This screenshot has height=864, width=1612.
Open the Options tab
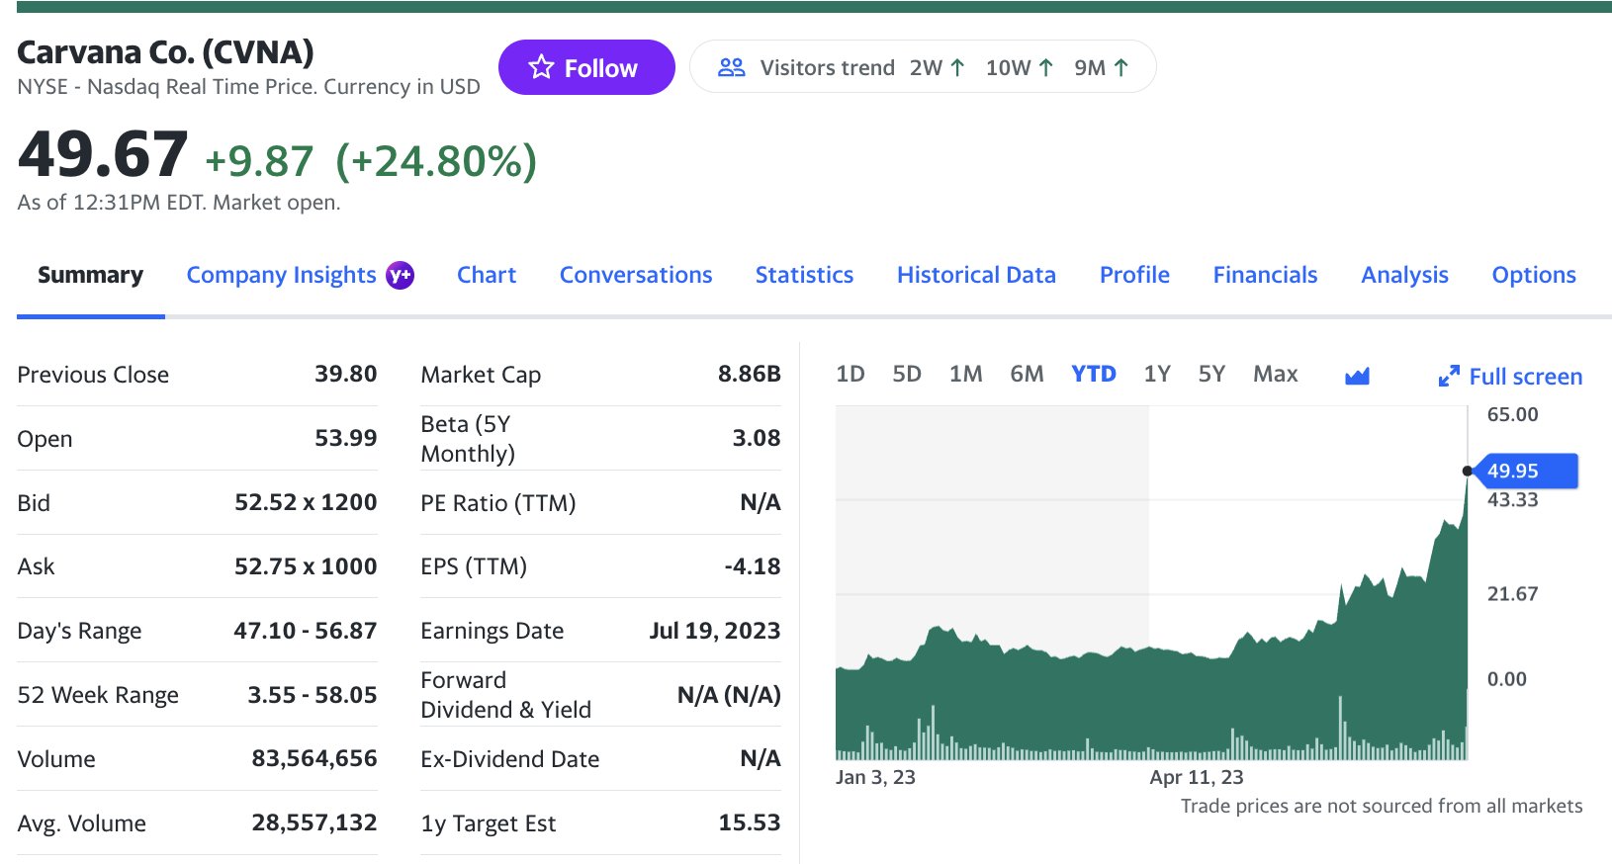(x=1534, y=275)
